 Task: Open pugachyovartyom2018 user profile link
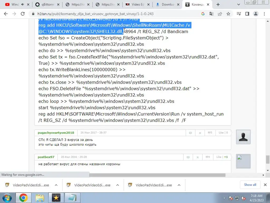click(56, 133)
